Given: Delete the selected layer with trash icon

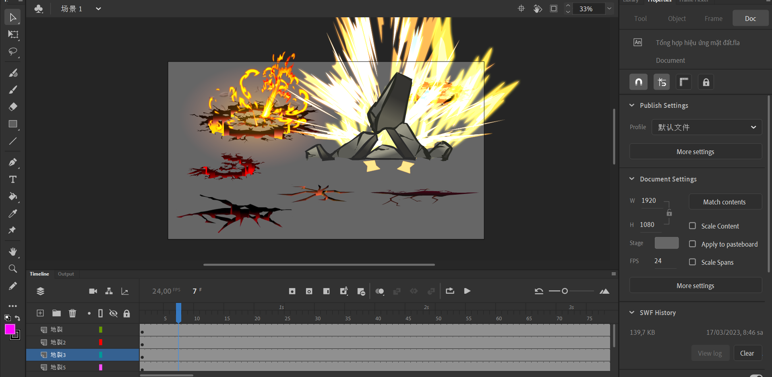Looking at the screenshot, I should (72, 313).
